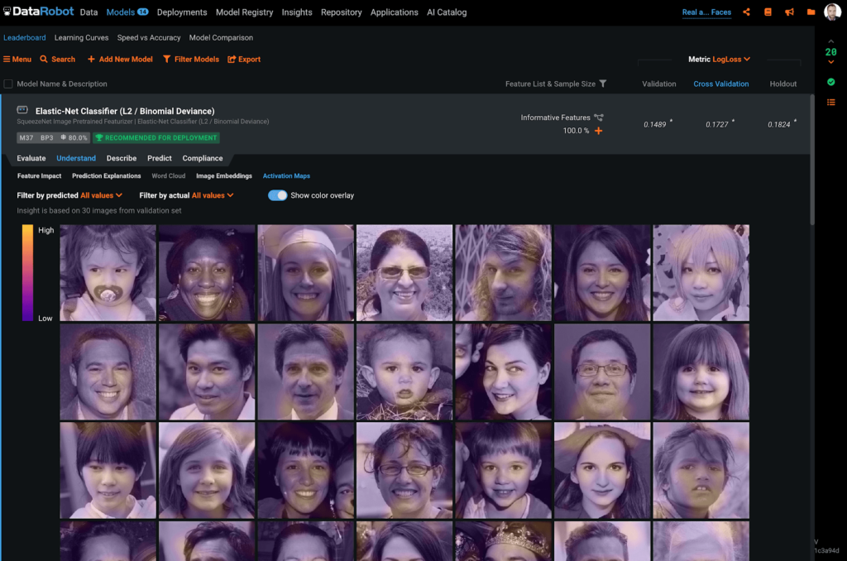Image resolution: width=847 pixels, height=561 pixels.
Task: Click the megaphone announcements icon
Action: click(789, 12)
